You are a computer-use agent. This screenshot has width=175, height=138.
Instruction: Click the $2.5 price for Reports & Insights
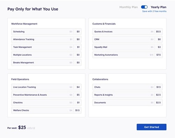click(158, 95)
